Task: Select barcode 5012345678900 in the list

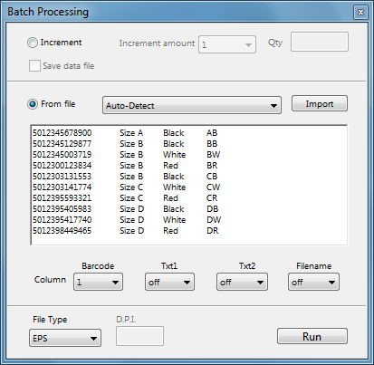Action: pos(62,133)
